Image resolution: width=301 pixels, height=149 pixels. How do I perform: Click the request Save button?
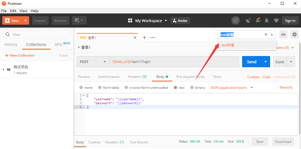coord(280,62)
